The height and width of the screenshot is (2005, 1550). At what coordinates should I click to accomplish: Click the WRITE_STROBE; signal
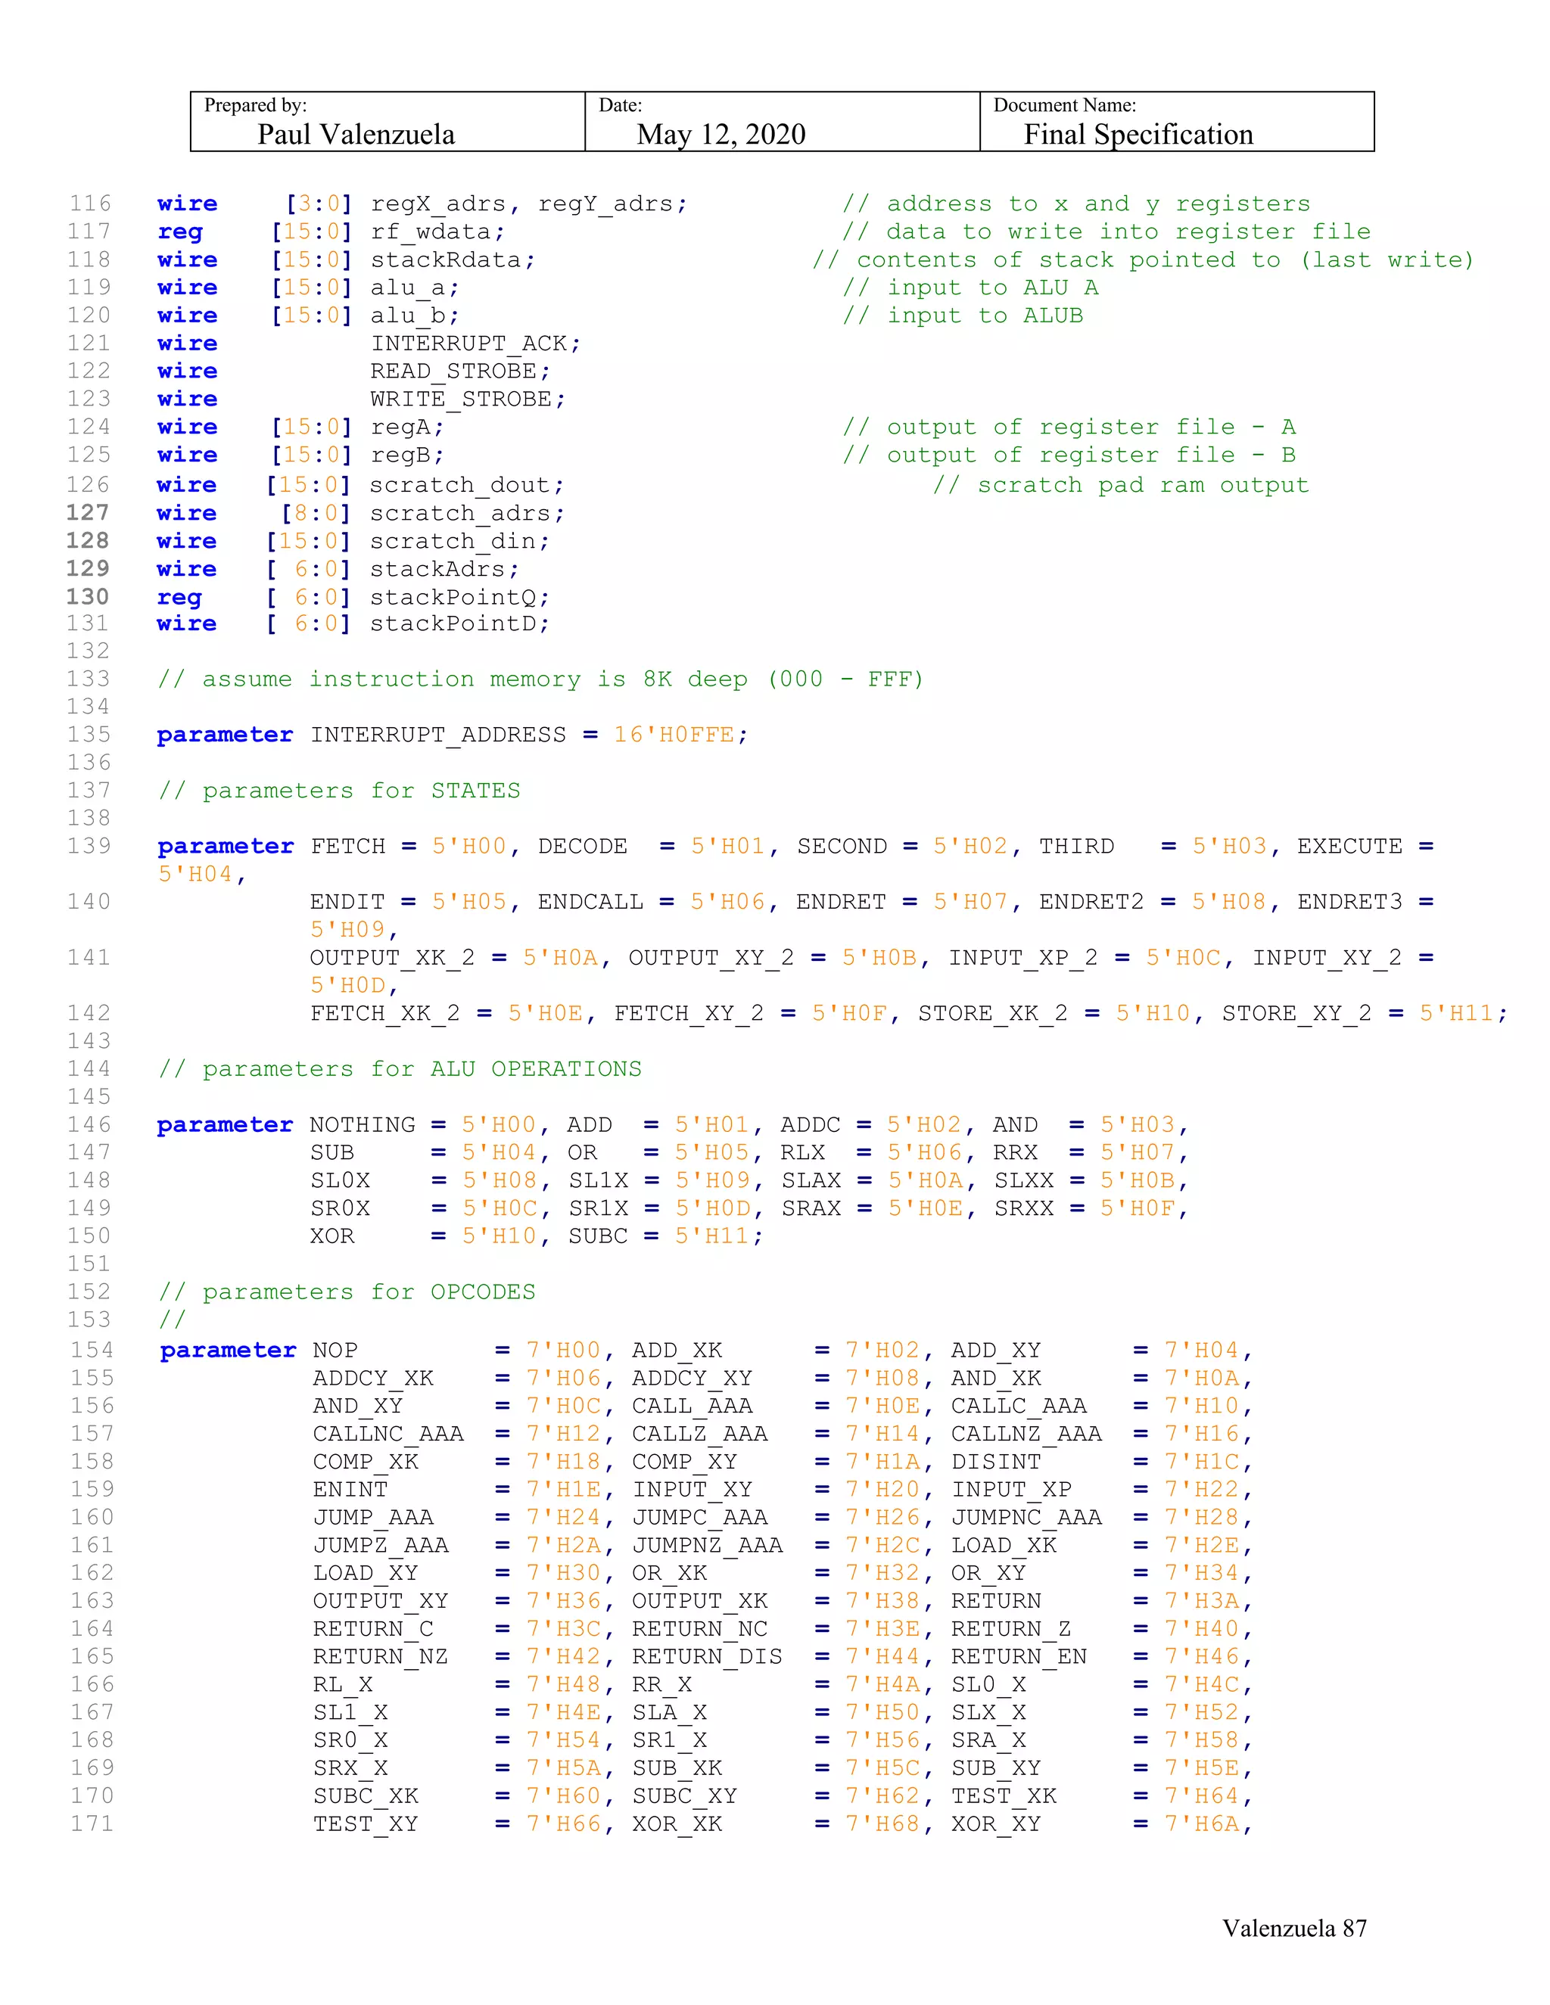click(x=468, y=399)
